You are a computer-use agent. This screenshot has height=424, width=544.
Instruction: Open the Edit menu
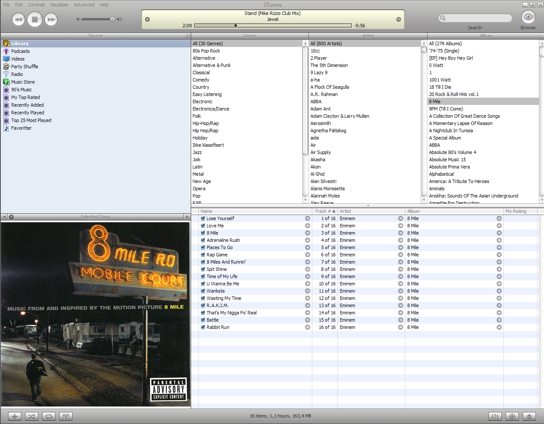tap(19, 5)
